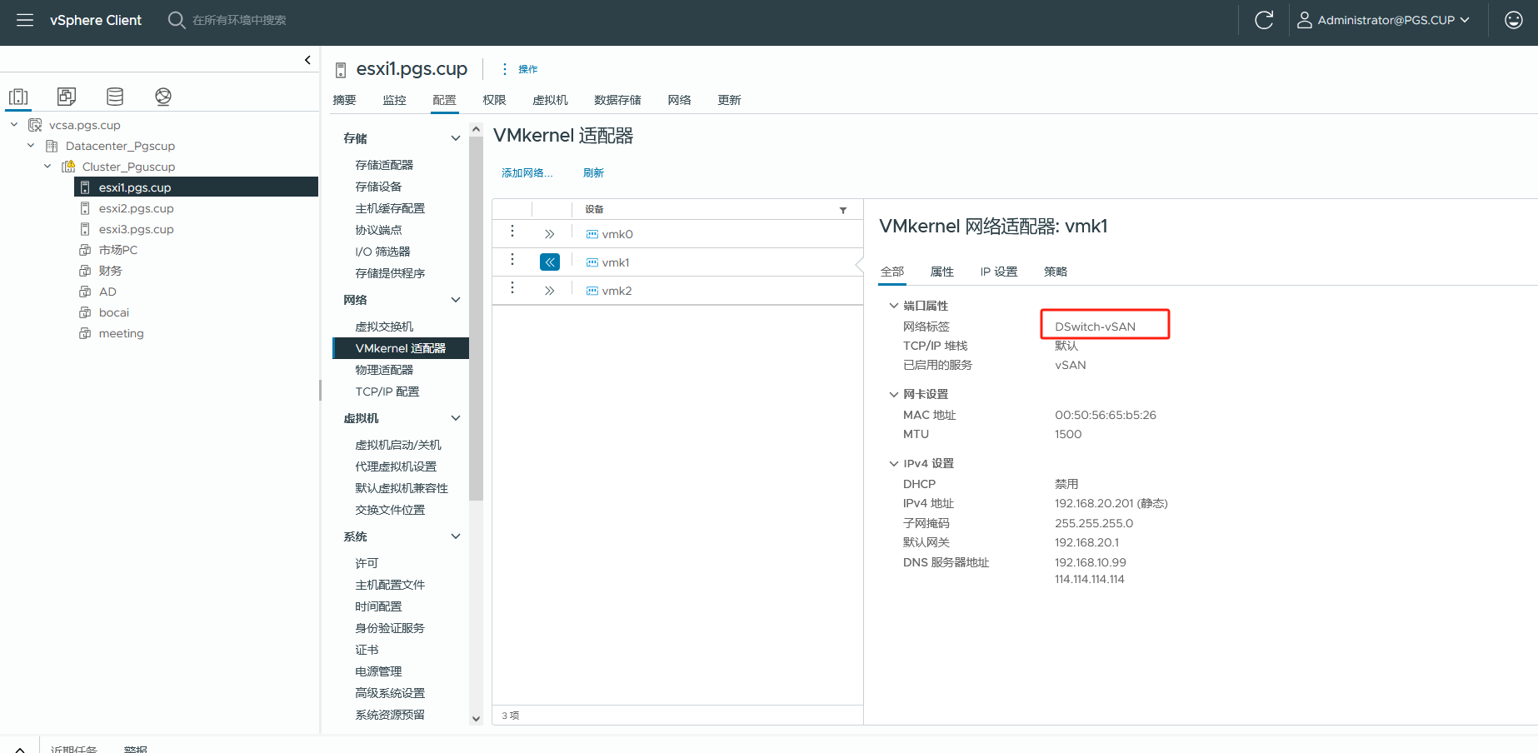
Task: Click the bocai virtual machine icon
Action: point(85,312)
